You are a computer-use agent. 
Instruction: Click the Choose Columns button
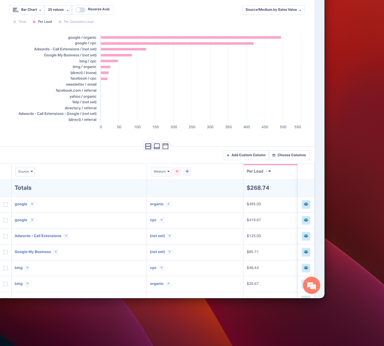(x=289, y=155)
